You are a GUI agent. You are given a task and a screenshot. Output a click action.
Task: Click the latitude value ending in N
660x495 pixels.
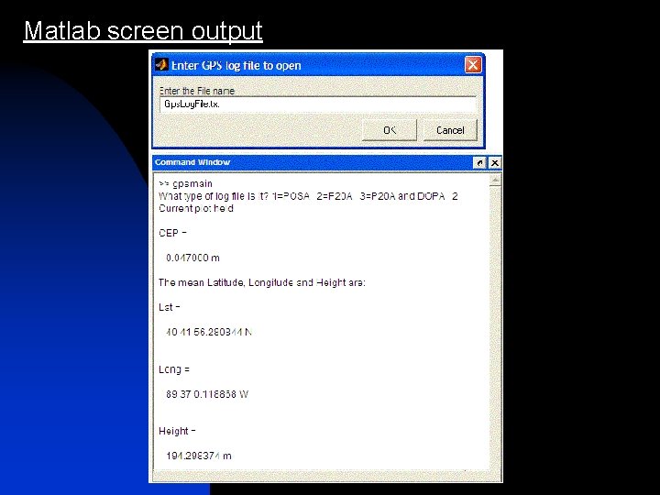coord(209,332)
